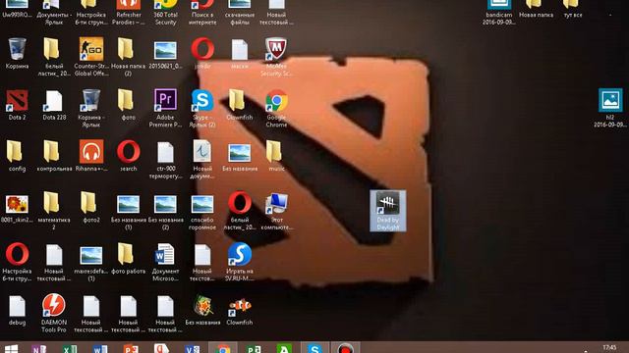Launch DAEMON Tools Pro shortcut
629x353 pixels.
pyautogui.click(x=54, y=313)
